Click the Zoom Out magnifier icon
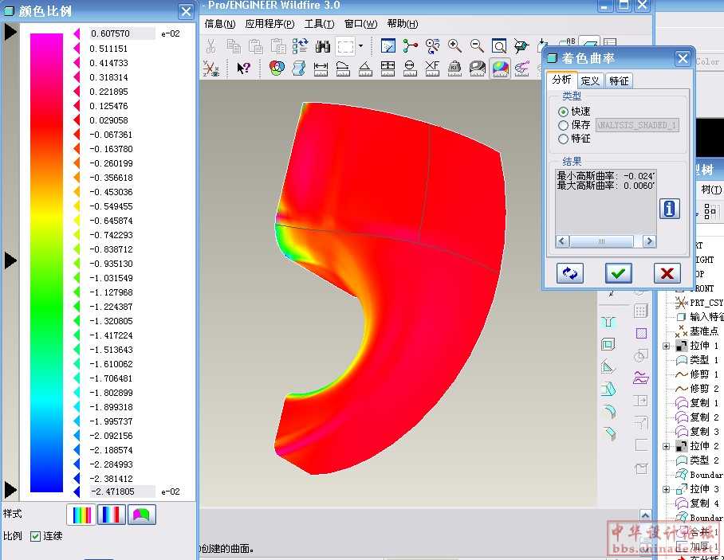Viewport: 724px width, 560px height. click(x=477, y=46)
